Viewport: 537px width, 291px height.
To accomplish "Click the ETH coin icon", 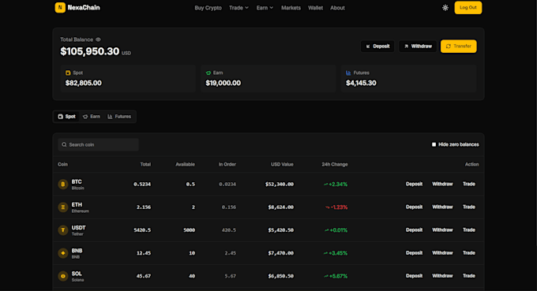I will tap(62, 207).
